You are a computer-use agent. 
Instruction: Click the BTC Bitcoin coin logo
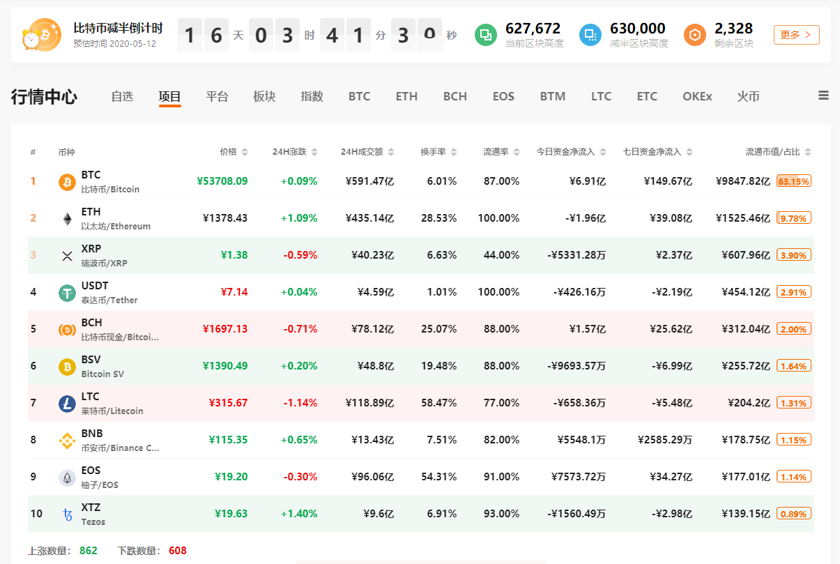pos(67,182)
